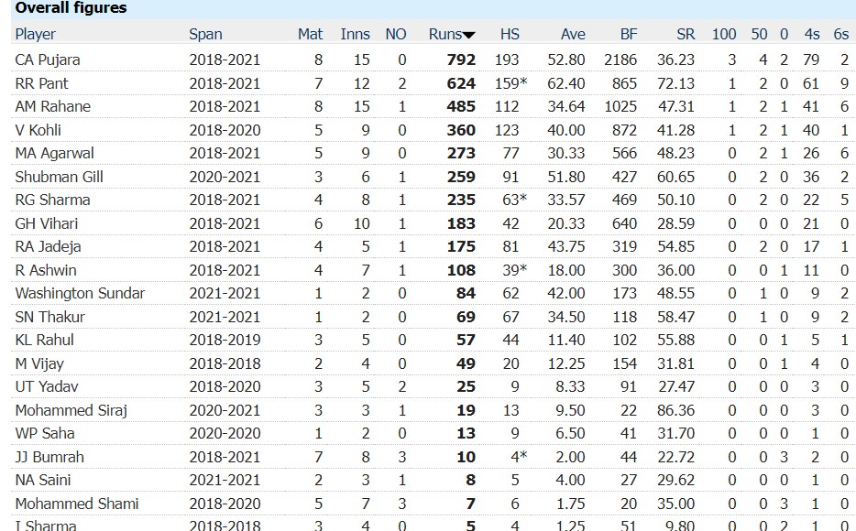The height and width of the screenshot is (531, 856).
Task: Click the Runs sort arrow icon
Action: pyautogui.click(x=468, y=36)
